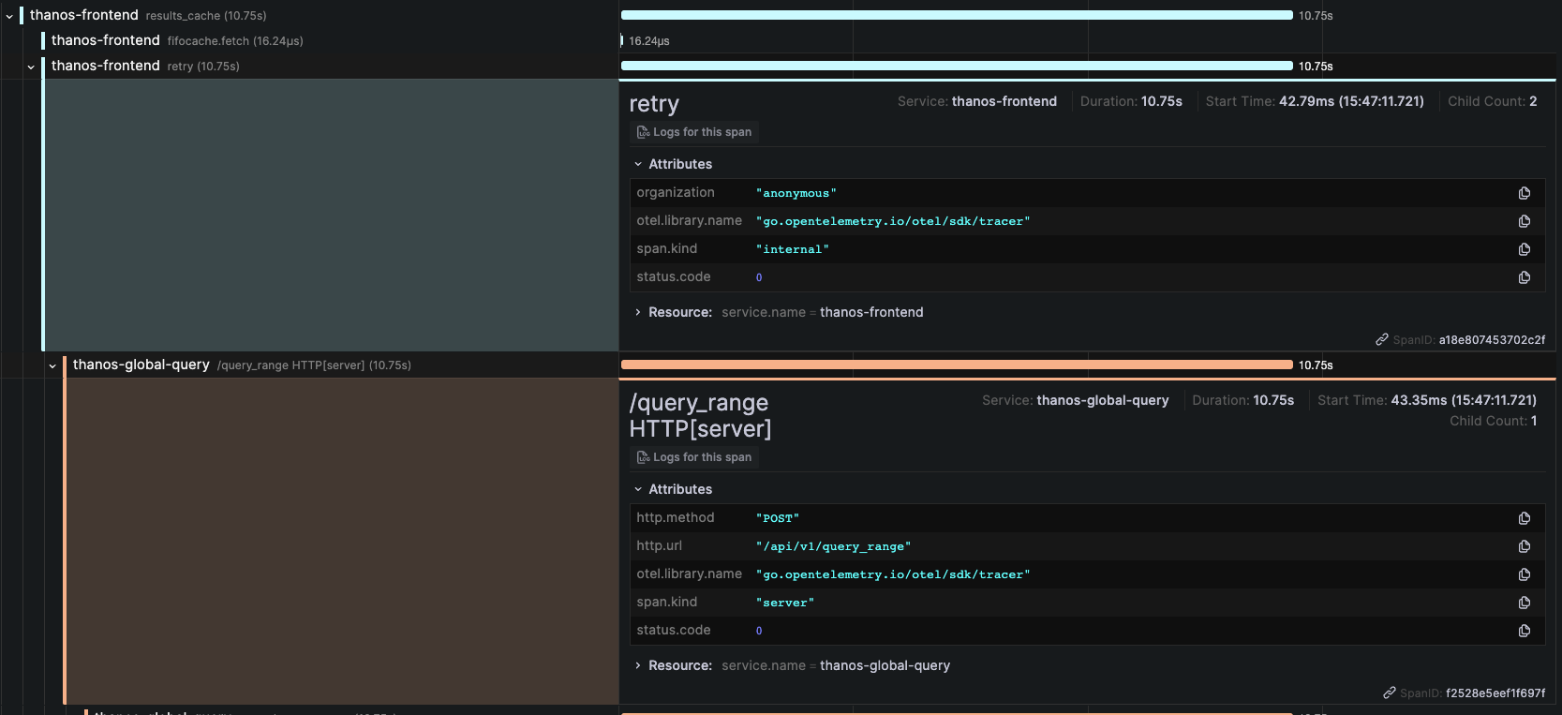Copy span.kind "server" value
Viewport: 1562px width, 715px height.
(1525, 603)
